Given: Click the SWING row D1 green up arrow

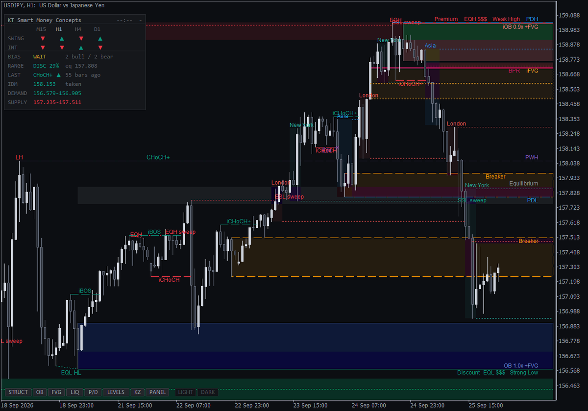Looking at the screenshot, I should [x=100, y=38].
